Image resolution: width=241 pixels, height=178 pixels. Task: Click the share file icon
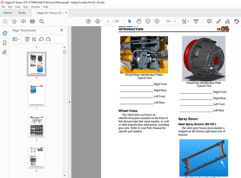237,21
